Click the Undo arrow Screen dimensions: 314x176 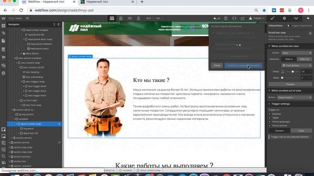pos(215,19)
